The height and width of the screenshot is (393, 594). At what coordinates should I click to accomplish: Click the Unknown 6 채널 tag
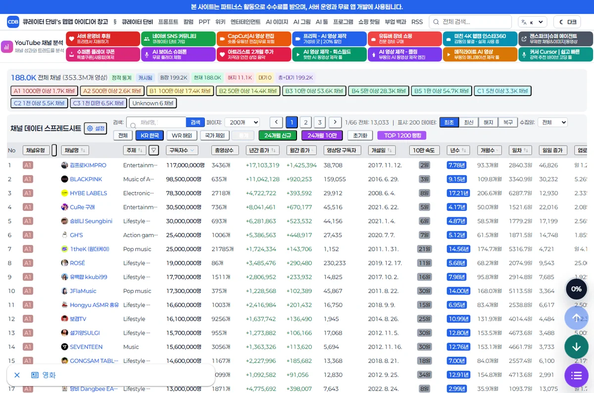click(153, 103)
